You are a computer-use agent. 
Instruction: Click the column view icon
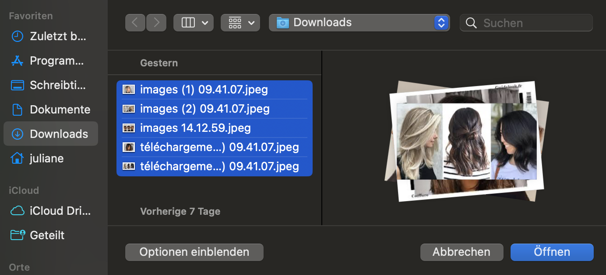click(x=188, y=23)
